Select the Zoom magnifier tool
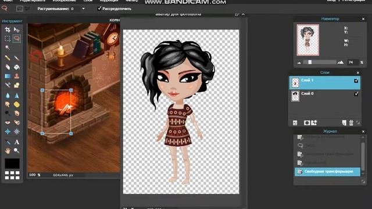Image resolution: width=372 pixels, height=209 pixels. tap(17, 150)
